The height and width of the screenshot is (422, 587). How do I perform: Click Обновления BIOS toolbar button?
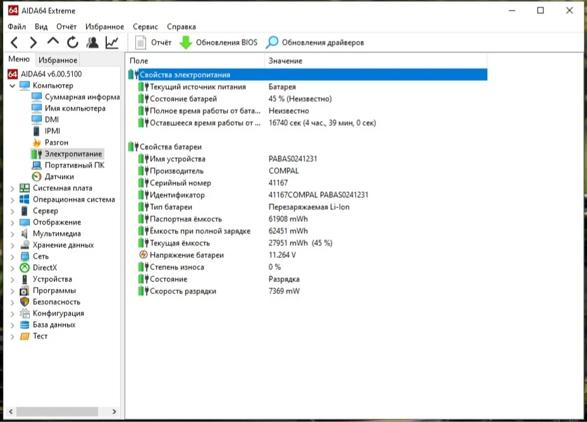(219, 42)
